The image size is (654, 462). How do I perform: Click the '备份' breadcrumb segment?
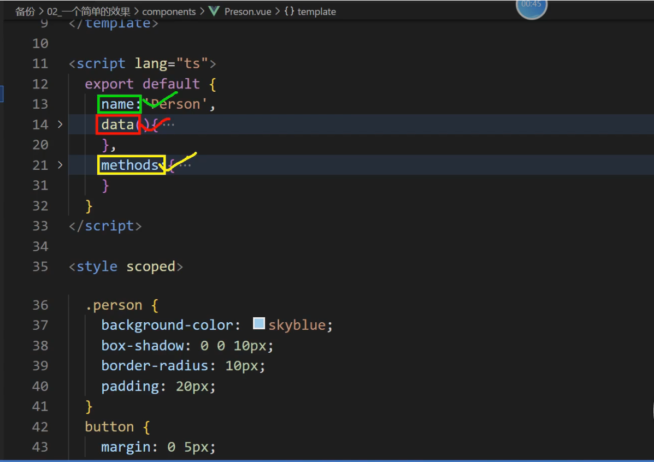click(x=25, y=11)
